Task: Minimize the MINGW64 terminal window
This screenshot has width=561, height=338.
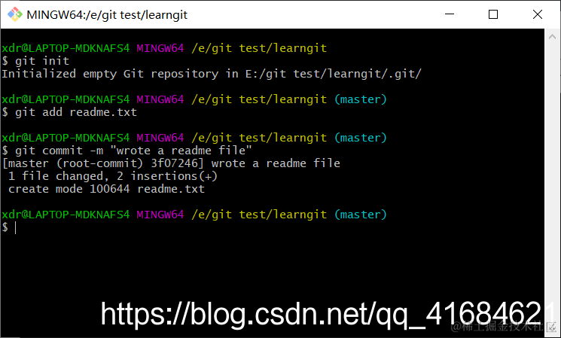Action: tap(450, 14)
